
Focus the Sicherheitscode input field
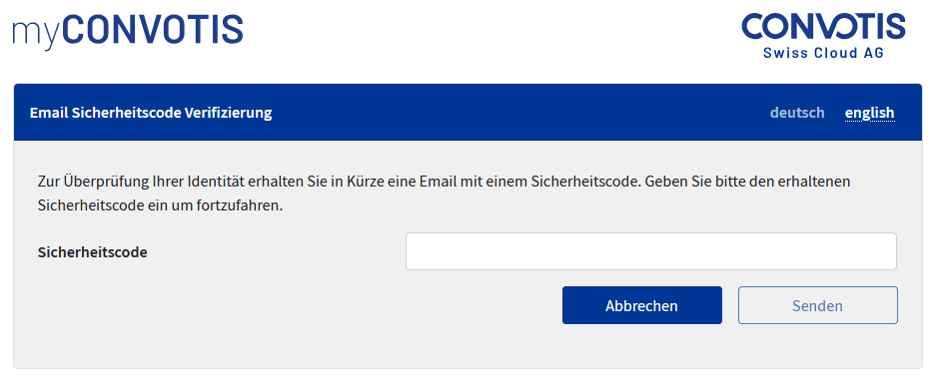[651, 251]
